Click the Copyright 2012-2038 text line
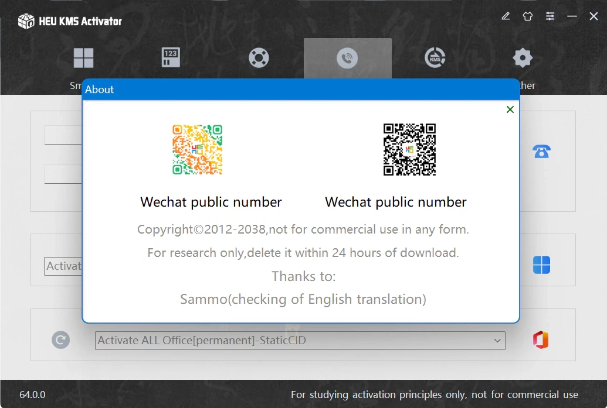The height and width of the screenshot is (408, 607). coord(303,229)
